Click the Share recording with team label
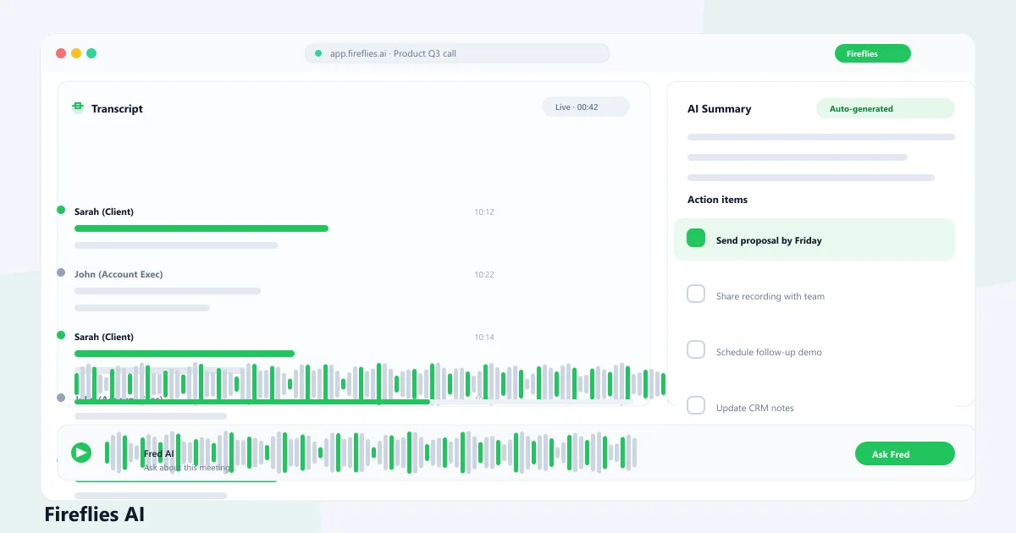 click(770, 296)
